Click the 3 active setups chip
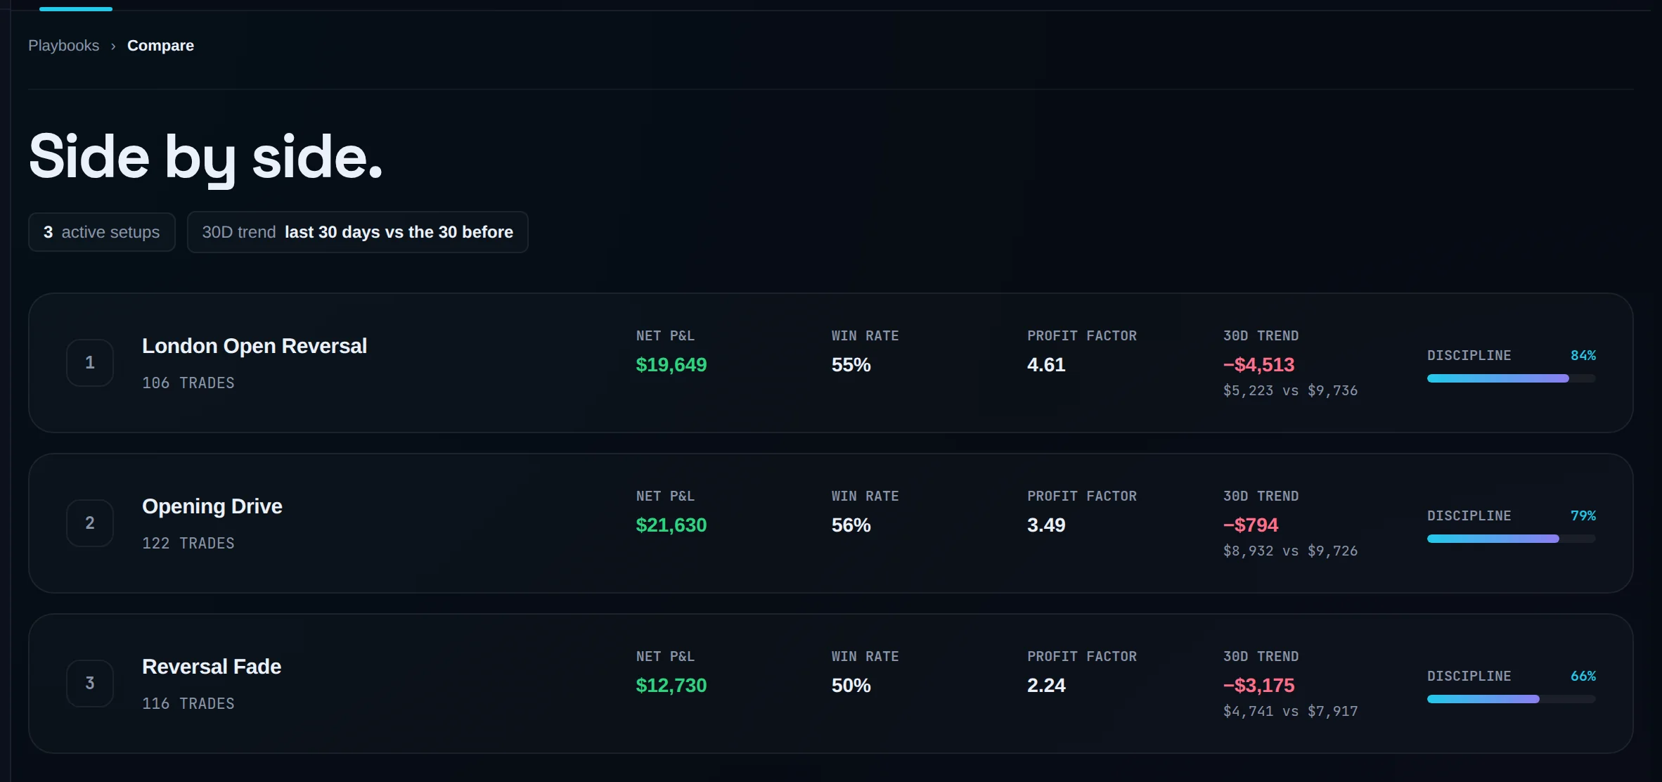1662x782 pixels. [x=102, y=232]
